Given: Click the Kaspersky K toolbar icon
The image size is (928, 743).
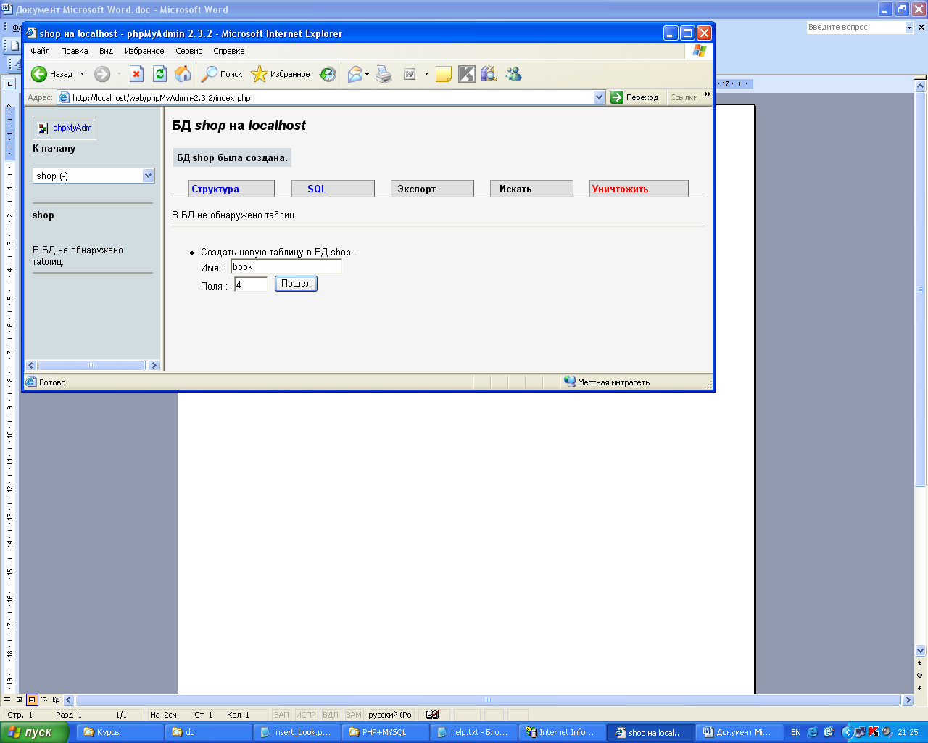Looking at the screenshot, I should [467, 74].
